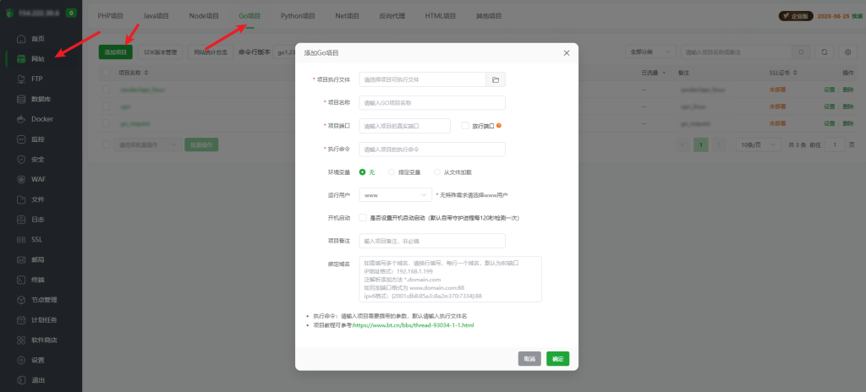Click the sort icon next to SSL证书 header
The image size is (866, 392).
pos(795,73)
